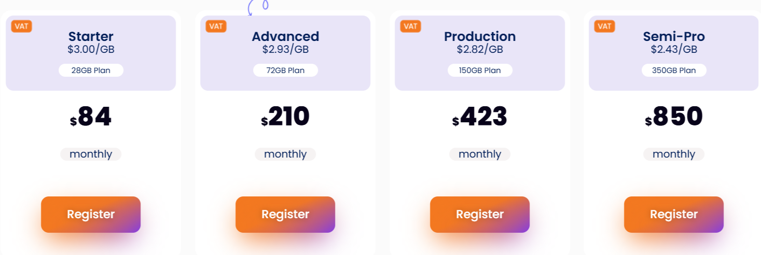Select the 350GB Plan pill
The height and width of the screenshot is (255, 761).
point(674,70)
